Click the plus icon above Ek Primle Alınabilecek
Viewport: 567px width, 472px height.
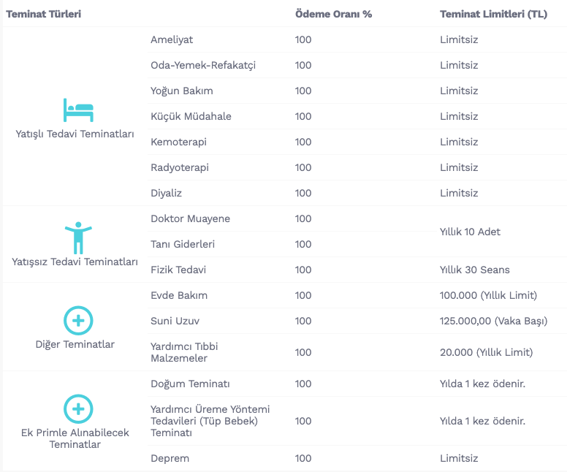click(78, 408)
